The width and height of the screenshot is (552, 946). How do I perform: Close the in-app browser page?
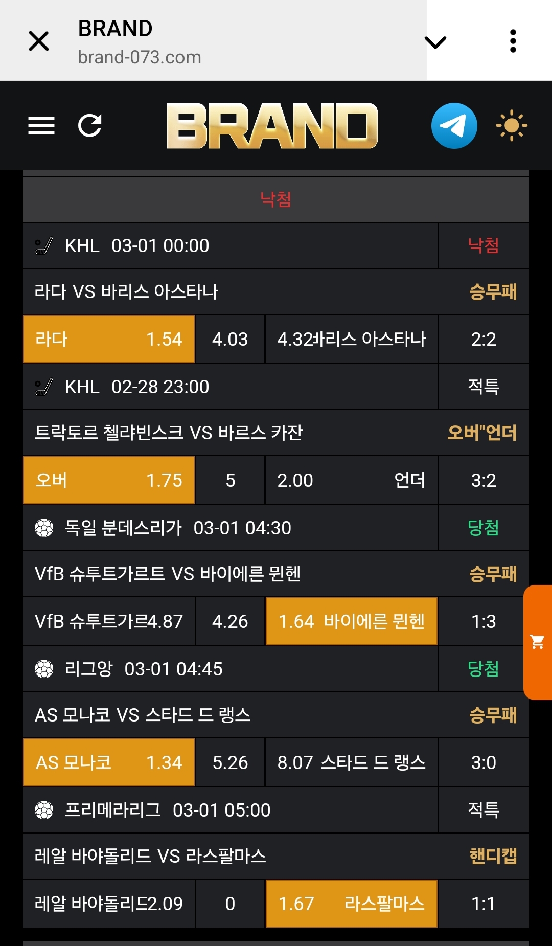point(39,41)
